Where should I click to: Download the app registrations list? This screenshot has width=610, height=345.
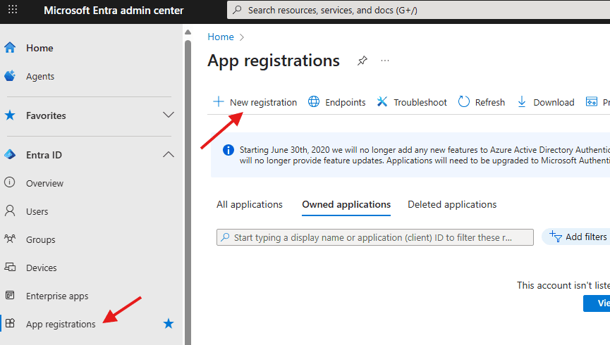(x=546, y=102)
